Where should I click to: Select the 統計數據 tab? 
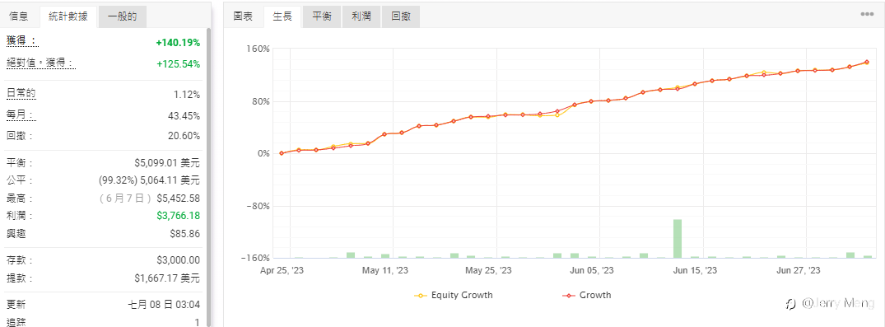[x=68, y=16]
